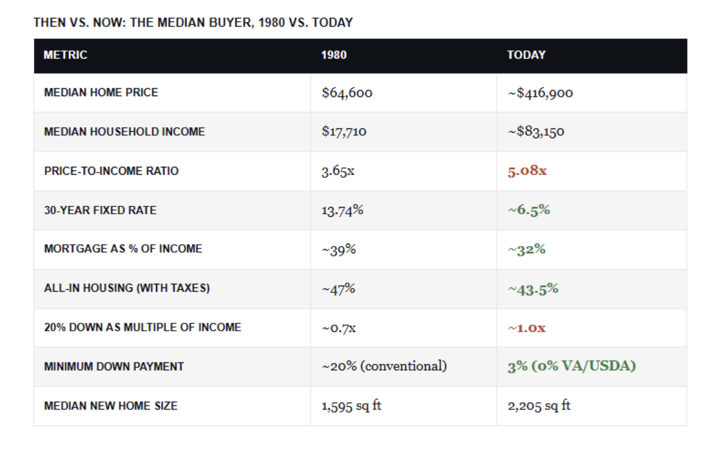This screenshot has width=719, height=453.
Task: Click the TODAY column header
Action: tap(526, 55)
